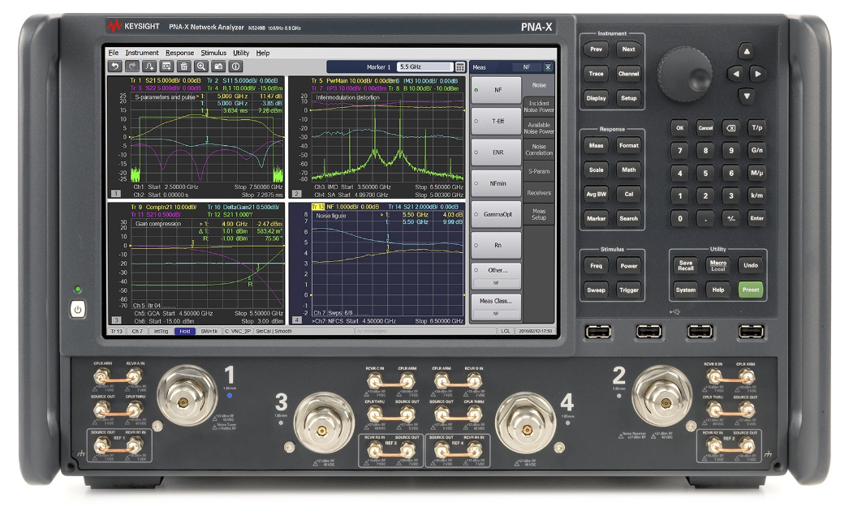Open the Stimulus menu

coord(213,53)
